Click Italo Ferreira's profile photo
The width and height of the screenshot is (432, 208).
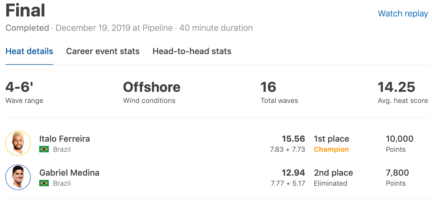[18, 143]
